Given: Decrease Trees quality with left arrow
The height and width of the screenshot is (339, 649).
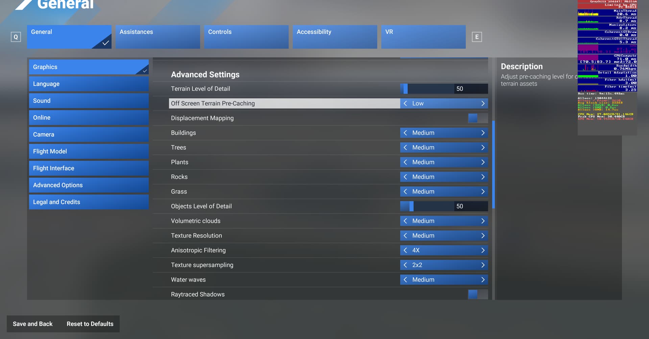Looking at the screenshot, I should coord(405,148).
